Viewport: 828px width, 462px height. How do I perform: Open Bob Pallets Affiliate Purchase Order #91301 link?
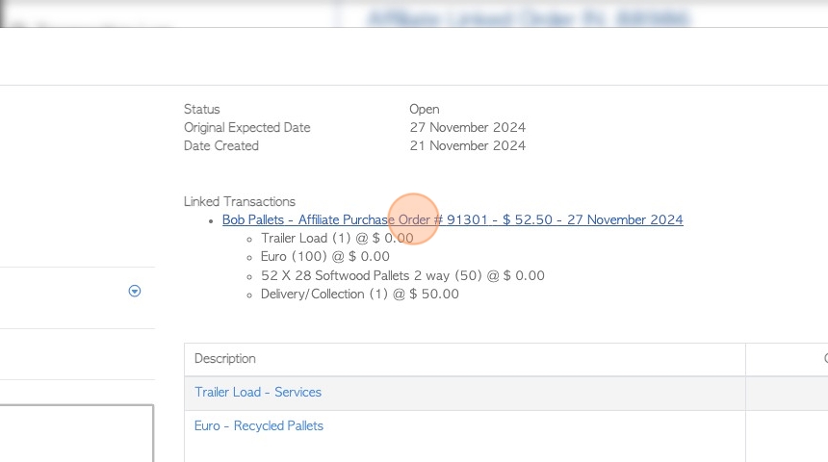click(453, 219)
